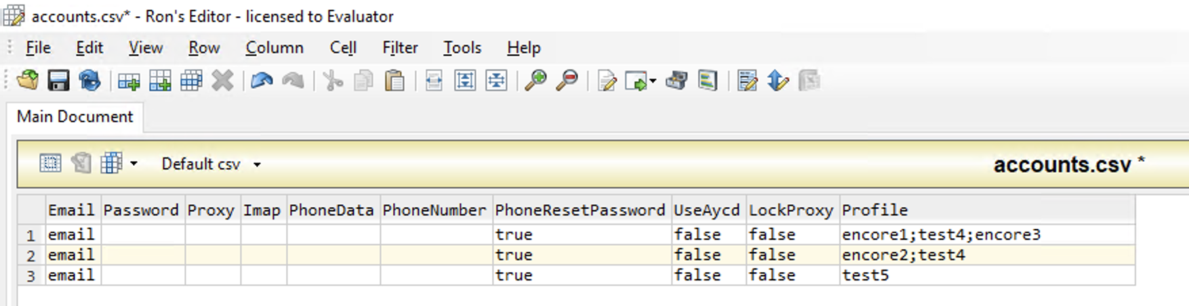Open the Tools menu
Screen dimensions: 1189x306
point(462,47)
